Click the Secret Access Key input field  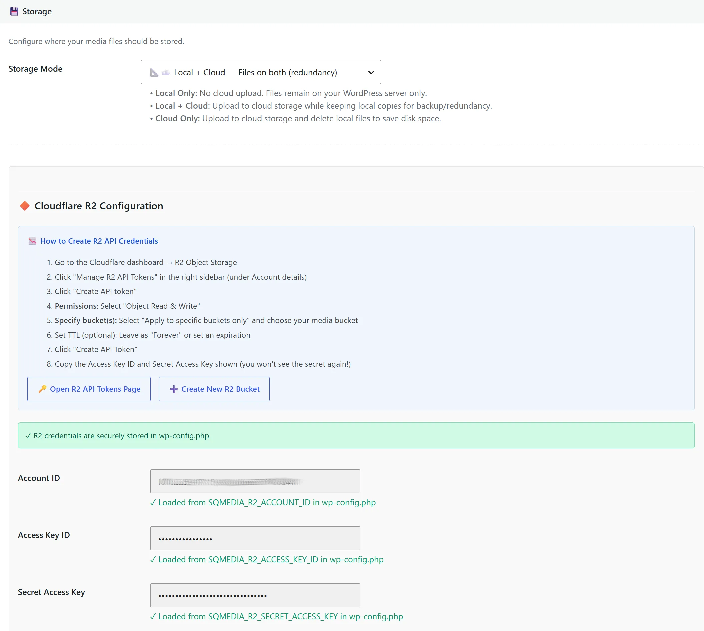[255, 595]
